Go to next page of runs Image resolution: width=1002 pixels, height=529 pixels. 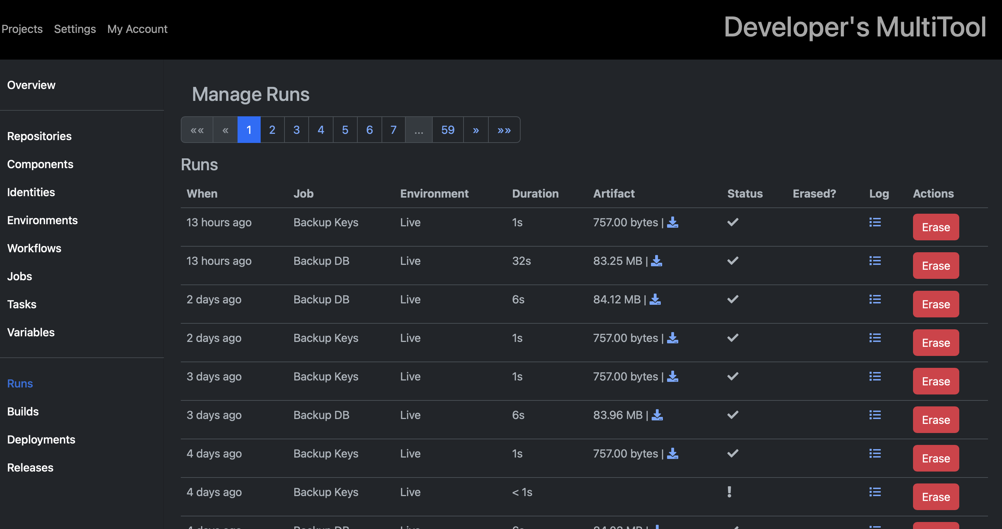[x=476, y=130]
